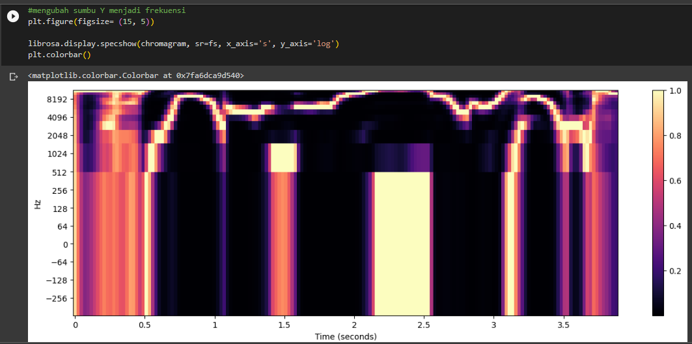Click the -256 tick on the y-axis

coord(57,298)
